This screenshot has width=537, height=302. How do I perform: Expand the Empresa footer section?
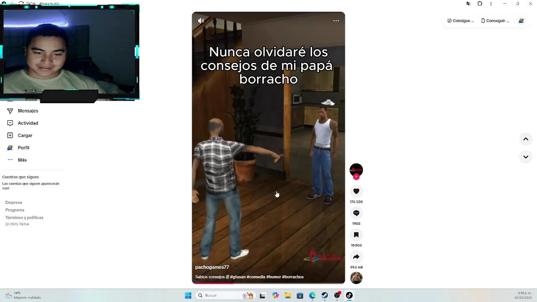(14, 203)
